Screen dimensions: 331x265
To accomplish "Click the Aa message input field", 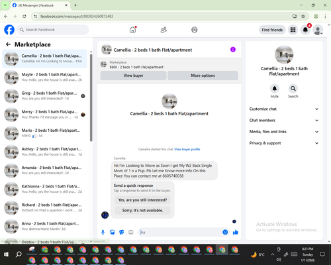I will (x=180, y=233).
